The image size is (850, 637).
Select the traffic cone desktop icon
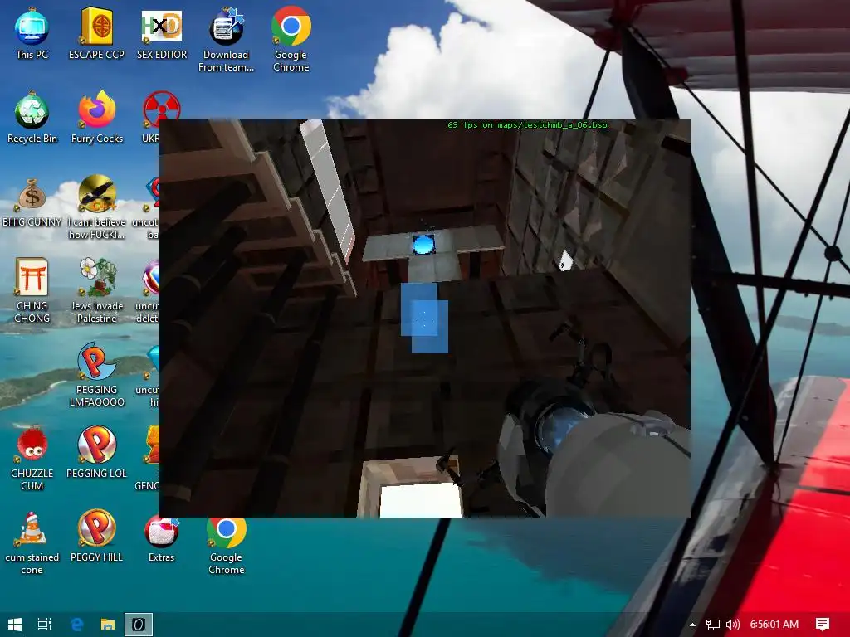tap(32, 542)
